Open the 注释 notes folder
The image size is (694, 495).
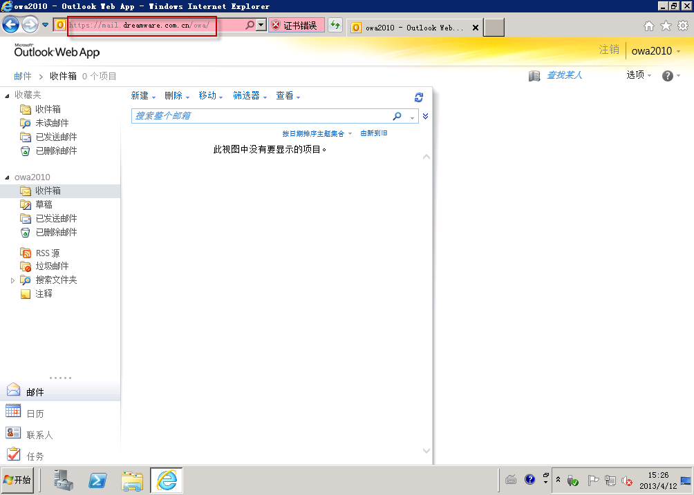(44, 293)
